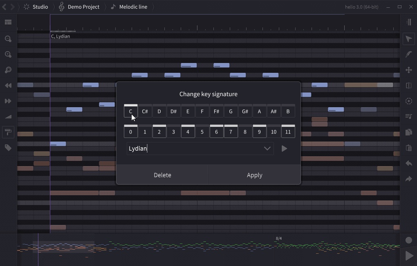Toggle scale degree 2
Viewport: 417px width, 266px height.
coord(159,131)
